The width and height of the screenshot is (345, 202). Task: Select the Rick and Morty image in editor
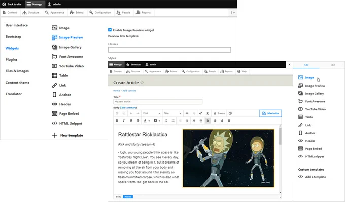tap(228, 158)
